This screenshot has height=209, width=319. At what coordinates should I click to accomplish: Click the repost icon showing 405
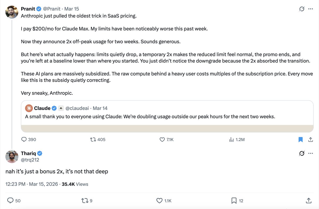tap(93, 139)
